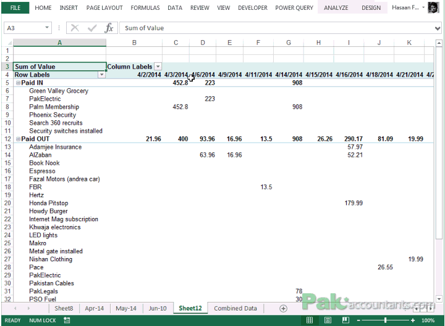Open the REVIEW ribbon tab

point(200,7)
